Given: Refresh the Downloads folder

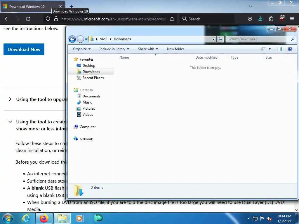Looking at the screenshot, I should pos(220,39).
